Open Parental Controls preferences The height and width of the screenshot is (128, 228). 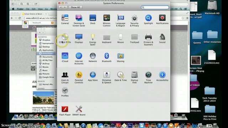click(x=79, y=78)
